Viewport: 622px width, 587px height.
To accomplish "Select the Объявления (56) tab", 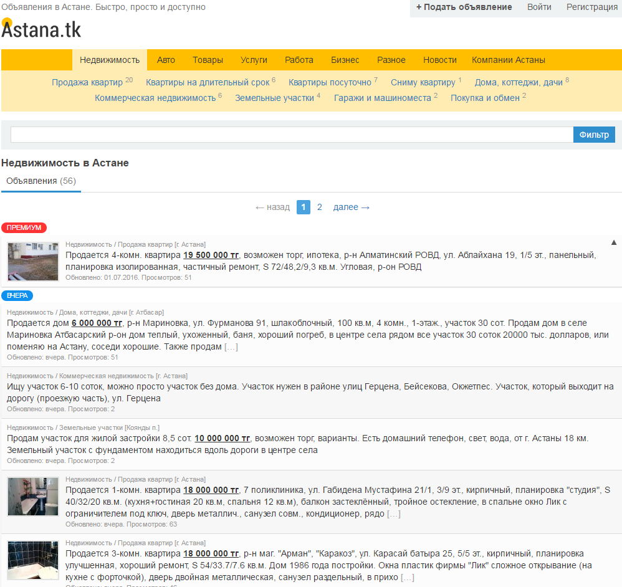I will click(x=41, y=181).
